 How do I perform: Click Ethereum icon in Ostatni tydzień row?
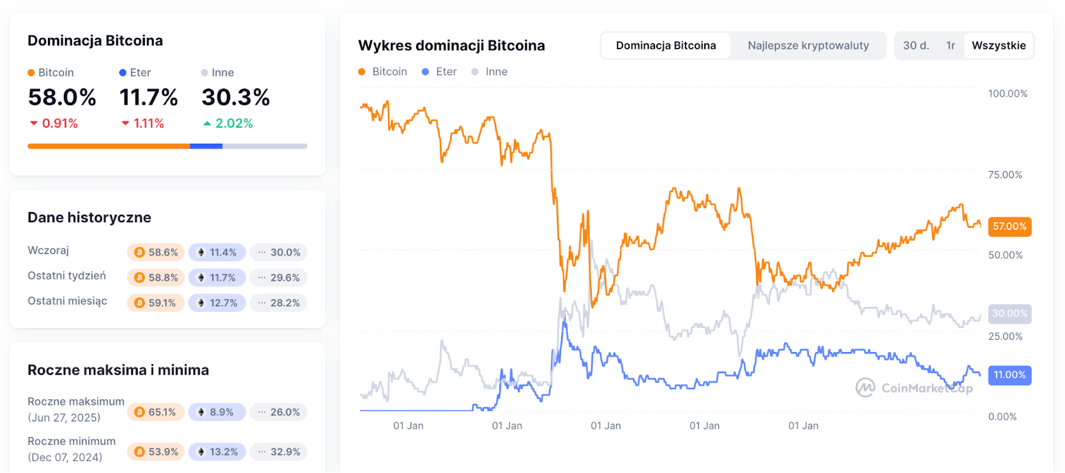pyautogui.click(x=201, y=278)
